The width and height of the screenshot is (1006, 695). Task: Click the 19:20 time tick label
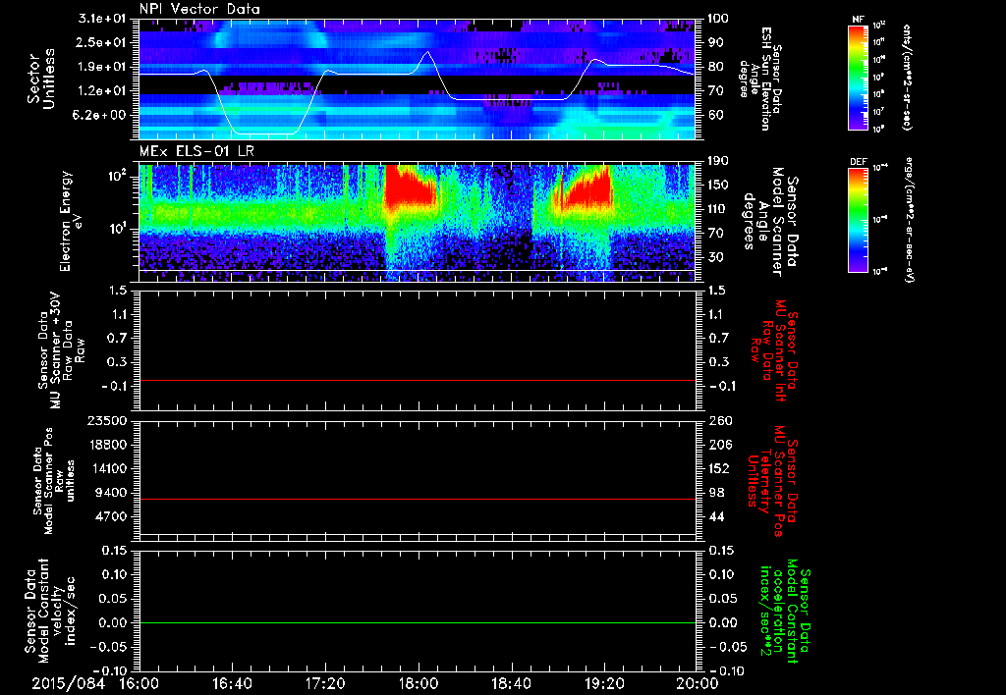click(x=604, y=683)
